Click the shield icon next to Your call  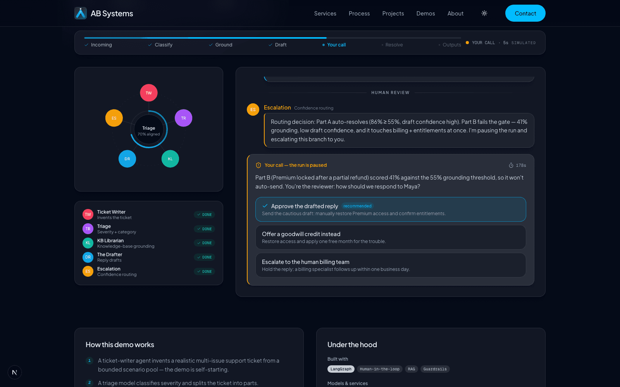[258, 165]
